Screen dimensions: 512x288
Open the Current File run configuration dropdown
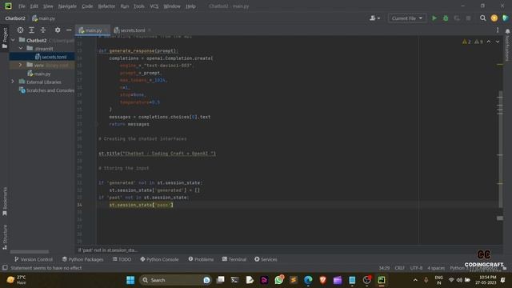pos(407,18)
